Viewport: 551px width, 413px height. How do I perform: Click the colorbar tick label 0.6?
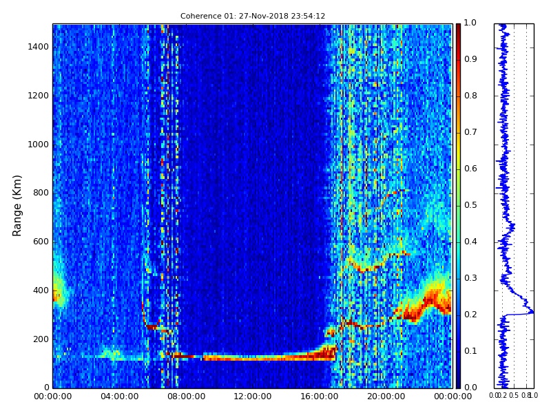click(x=470, y=169)
